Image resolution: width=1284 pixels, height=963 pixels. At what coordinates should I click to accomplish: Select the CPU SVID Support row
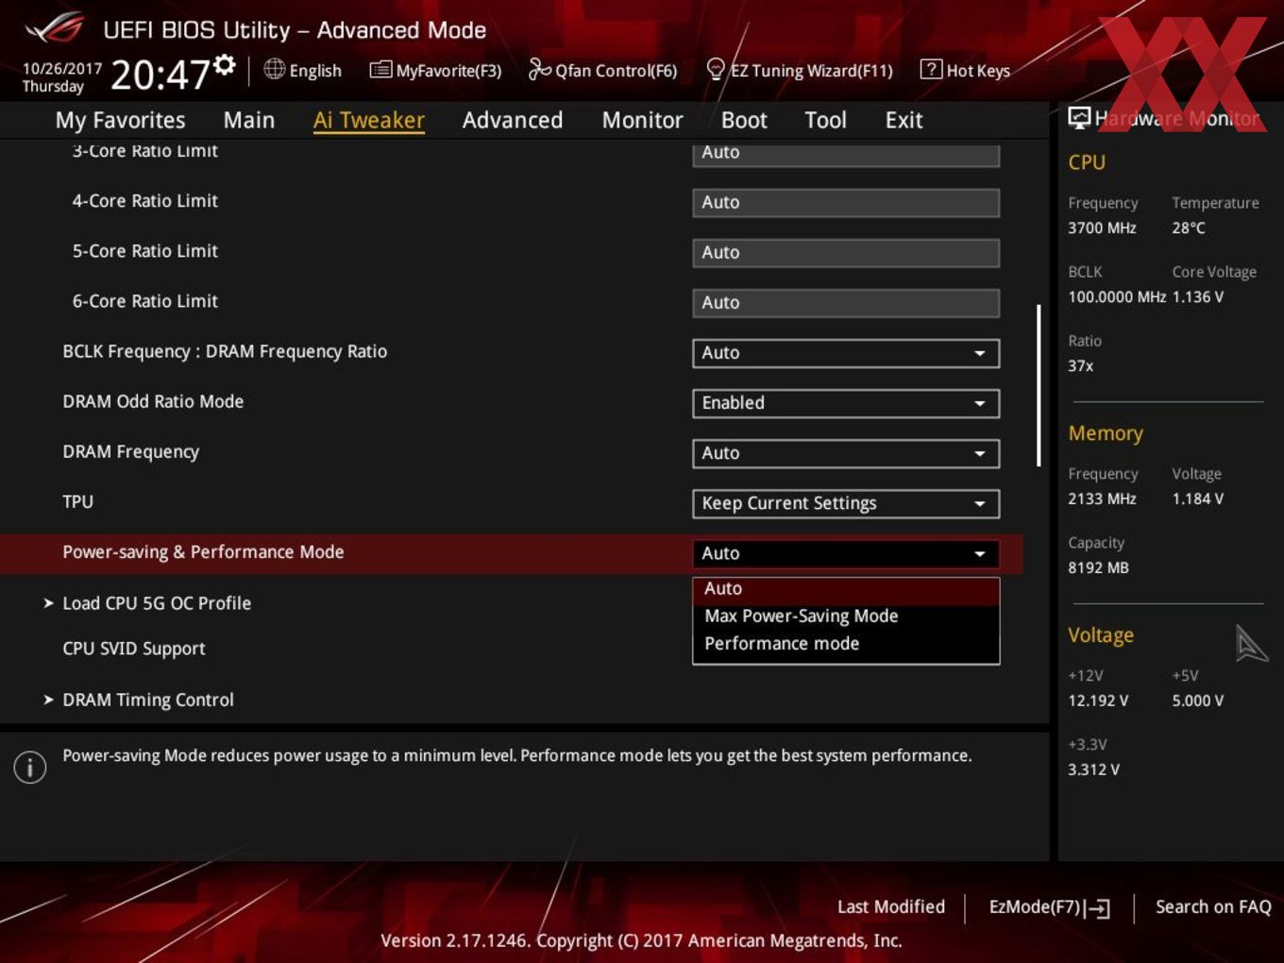click(x=134, y=650)
